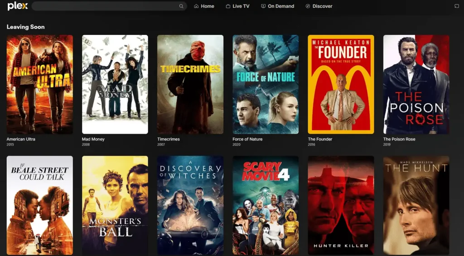Open the Leaving Soon heading

(x=26, y=27)
